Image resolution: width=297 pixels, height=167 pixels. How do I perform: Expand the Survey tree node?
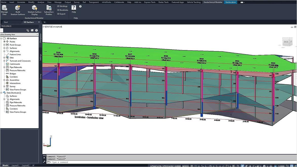point(4,87)
